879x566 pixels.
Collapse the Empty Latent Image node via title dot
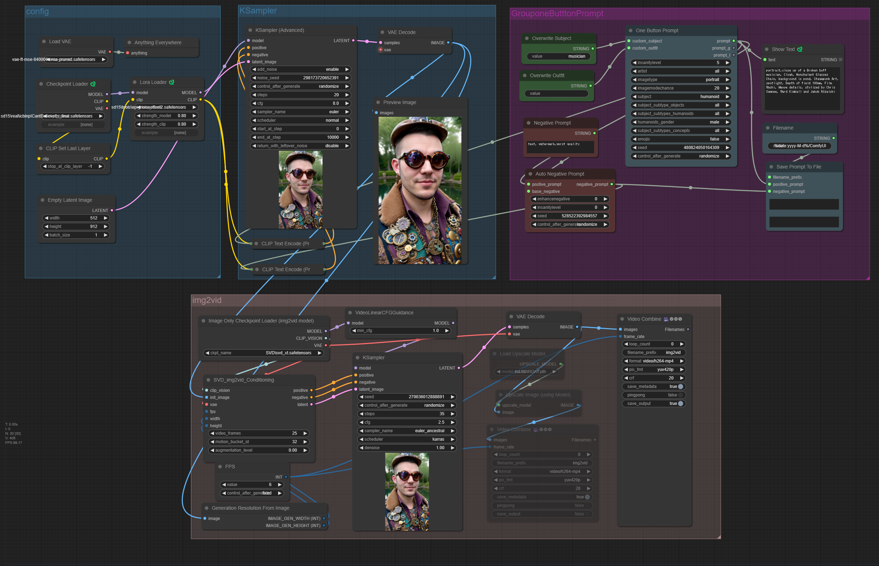[x=43, y=200]
